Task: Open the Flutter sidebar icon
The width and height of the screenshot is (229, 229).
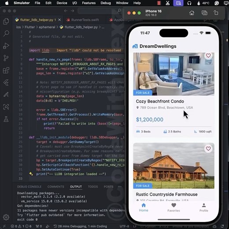Action: coord(6,82)
